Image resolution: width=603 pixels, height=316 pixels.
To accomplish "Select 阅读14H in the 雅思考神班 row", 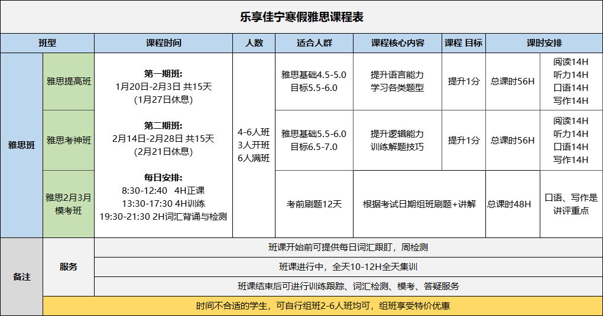I will pyautogui.click(x=570, y=121).
